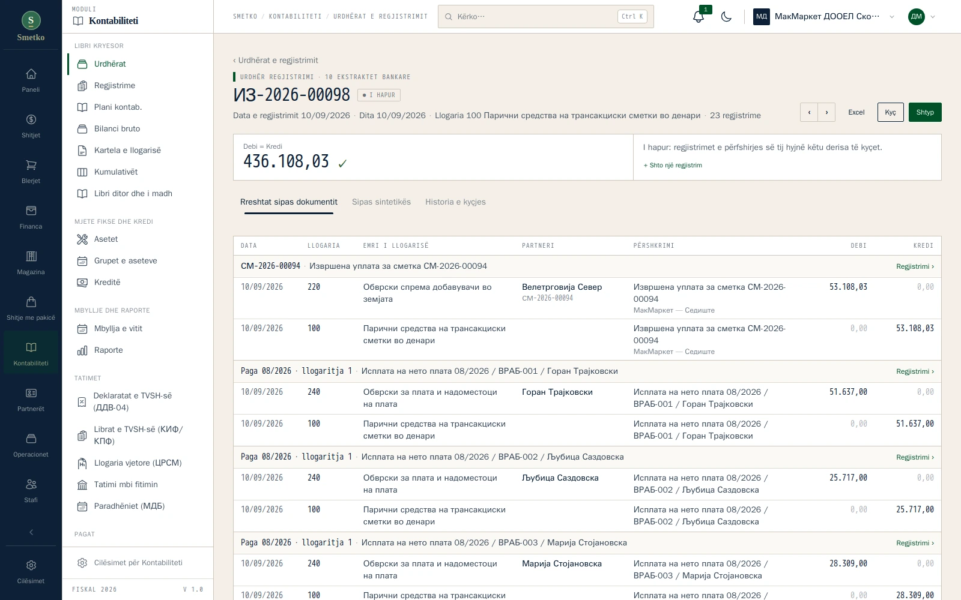Go to previous order arrow

click(x=809, y=112)
